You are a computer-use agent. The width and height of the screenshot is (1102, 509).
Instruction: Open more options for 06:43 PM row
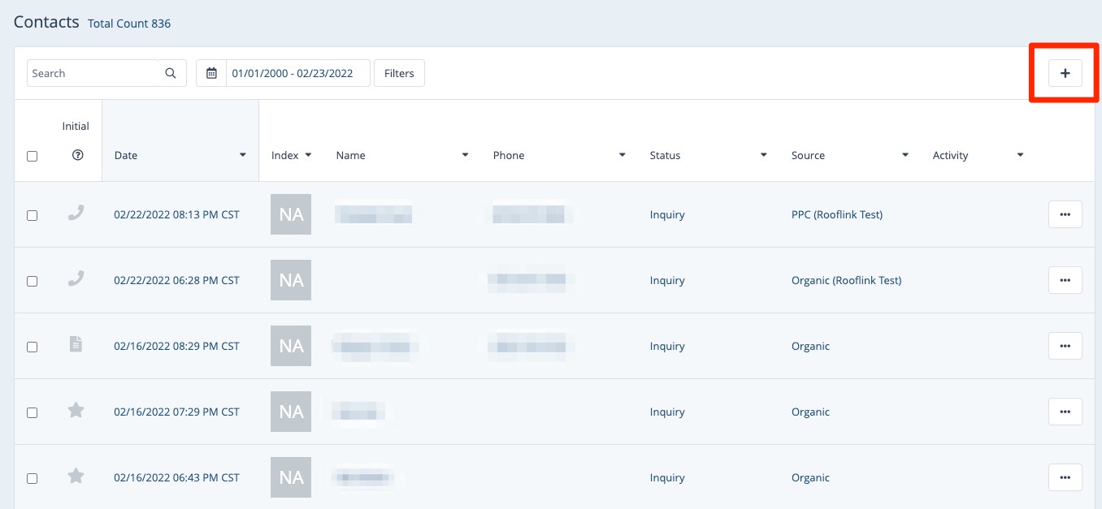tap(1065, 477)
